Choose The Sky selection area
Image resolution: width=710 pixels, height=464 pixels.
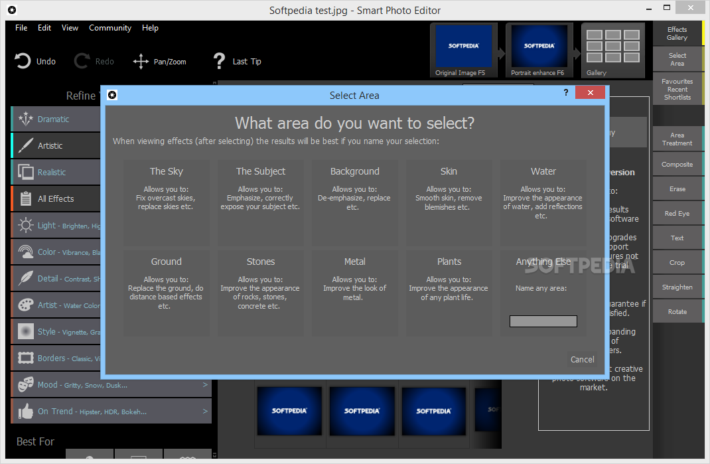click(166, 202)
